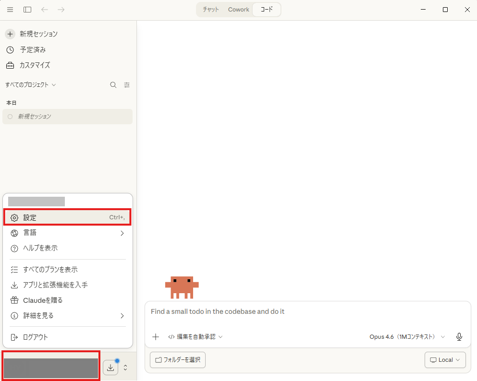Click the forward navigation arrow
Image resolution: width=477 pixels, height=381 pixels.
[x=61, y=10]
